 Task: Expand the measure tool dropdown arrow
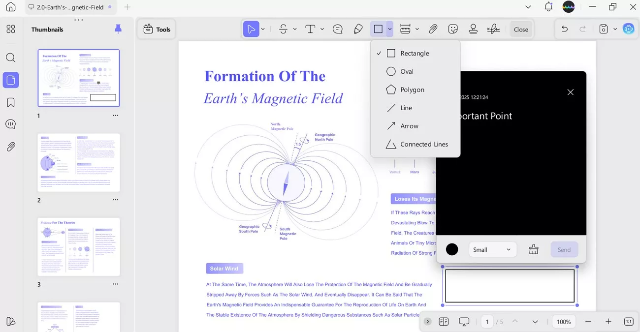417,29
